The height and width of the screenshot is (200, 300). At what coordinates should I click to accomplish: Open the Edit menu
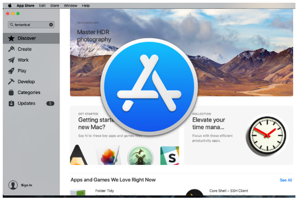pos(42,5)
